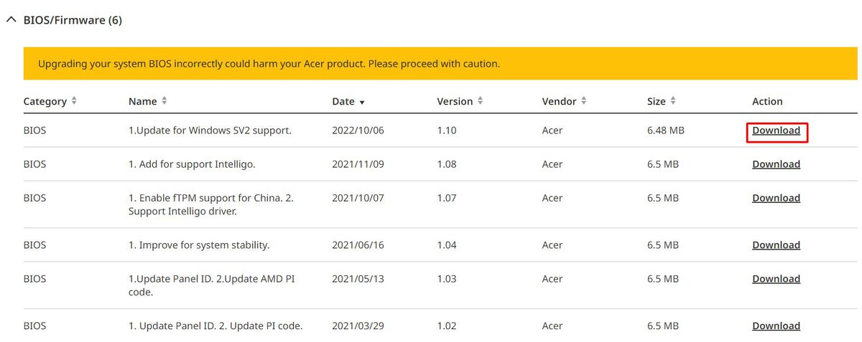Download BIOS version 1.07
Screen dimensions: 862x342
pyautogui.click(x=776, y=198)
